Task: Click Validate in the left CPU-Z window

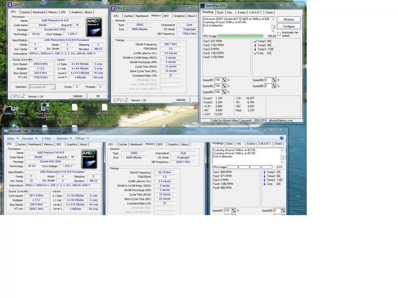Action: (78, 96)
